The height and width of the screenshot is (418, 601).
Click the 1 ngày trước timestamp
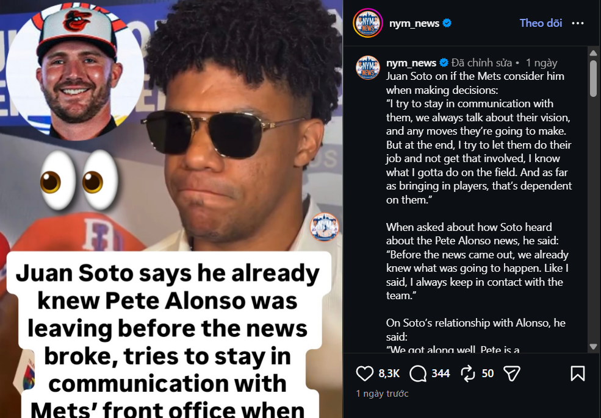(x=382, y=394)
